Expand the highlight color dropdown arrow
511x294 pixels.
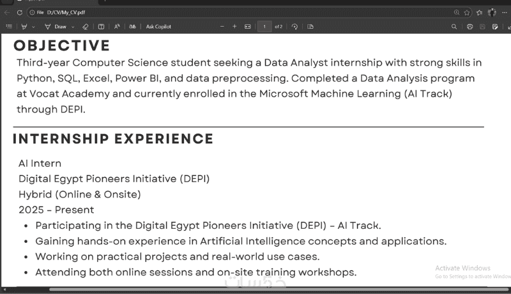33,27
